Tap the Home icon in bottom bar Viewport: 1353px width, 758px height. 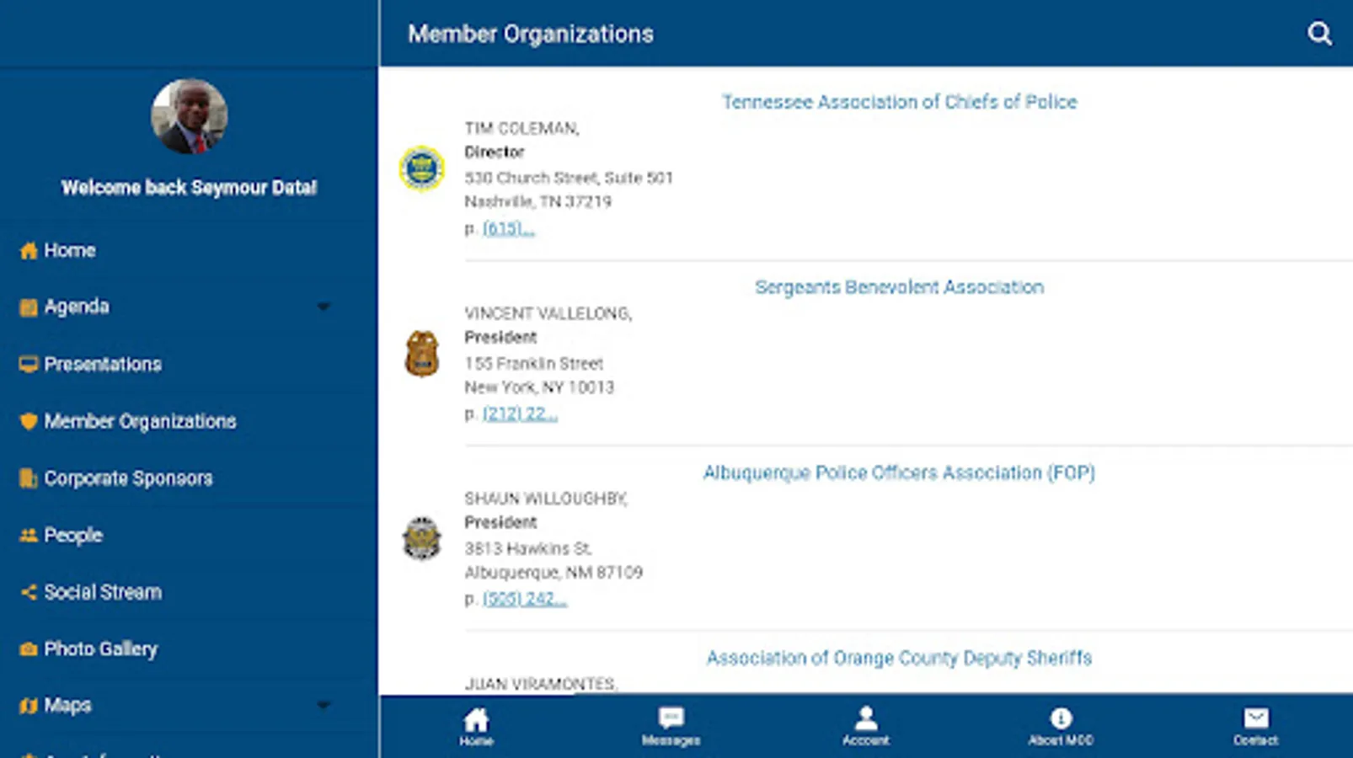coord(476,727)
